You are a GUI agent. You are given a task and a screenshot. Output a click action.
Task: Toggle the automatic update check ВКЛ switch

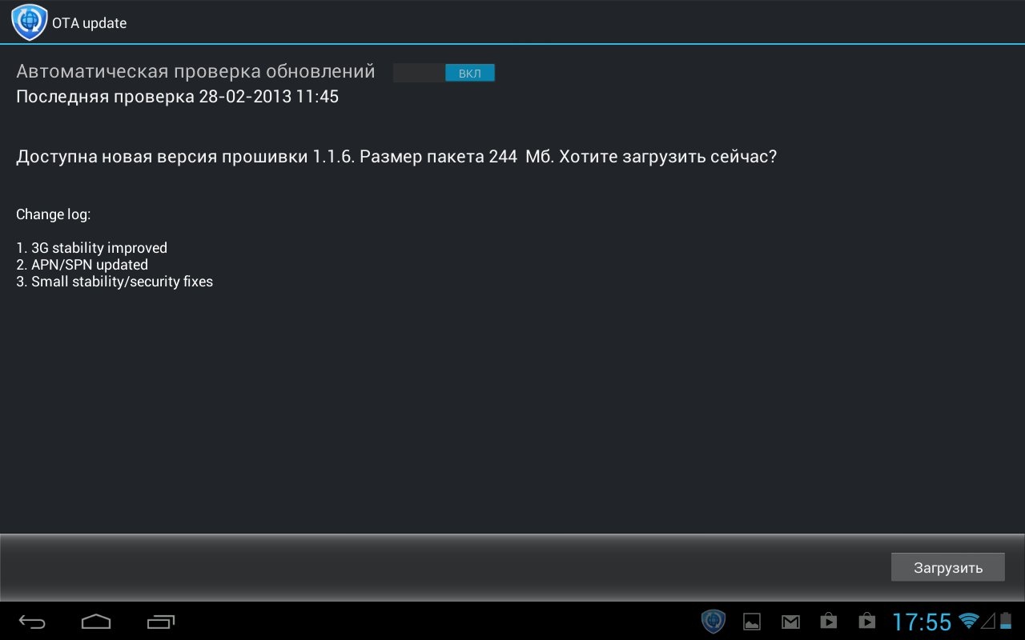pos(444,73)
